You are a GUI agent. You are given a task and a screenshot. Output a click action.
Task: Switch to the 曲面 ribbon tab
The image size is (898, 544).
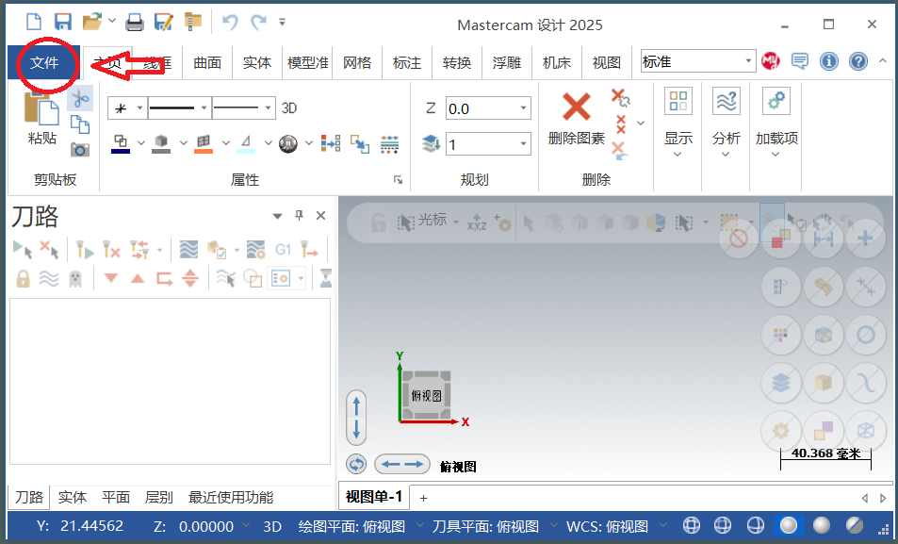click(x=207, y=62)
